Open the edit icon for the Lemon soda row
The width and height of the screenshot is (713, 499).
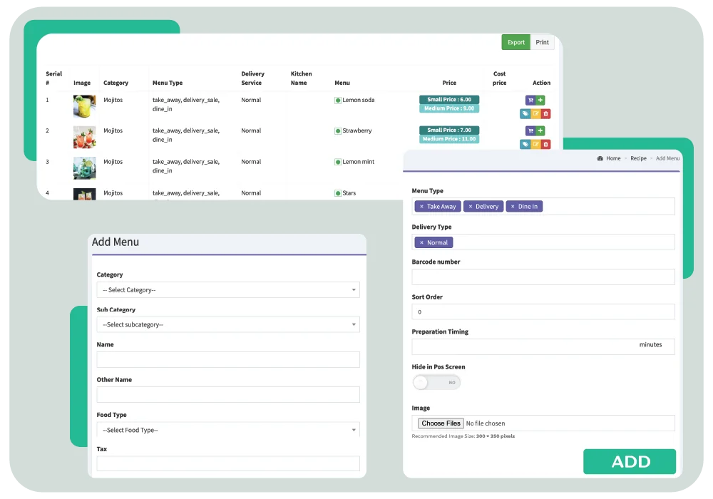click(535, 113)
